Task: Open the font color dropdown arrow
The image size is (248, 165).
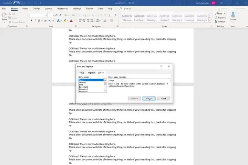Action: (x=74, y=21)
